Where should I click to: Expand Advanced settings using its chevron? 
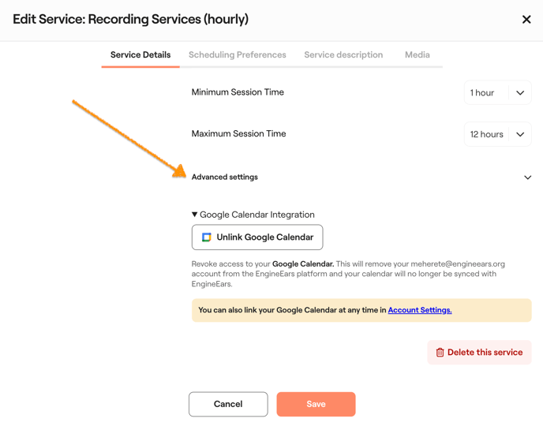point(527,177)
